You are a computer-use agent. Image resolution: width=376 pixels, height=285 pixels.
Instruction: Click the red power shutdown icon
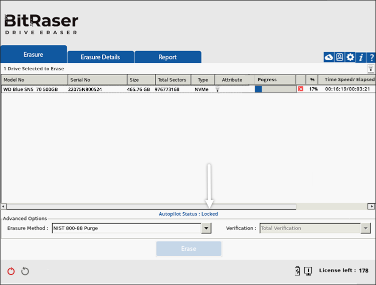pyautogui.click(x=11, y=271)
